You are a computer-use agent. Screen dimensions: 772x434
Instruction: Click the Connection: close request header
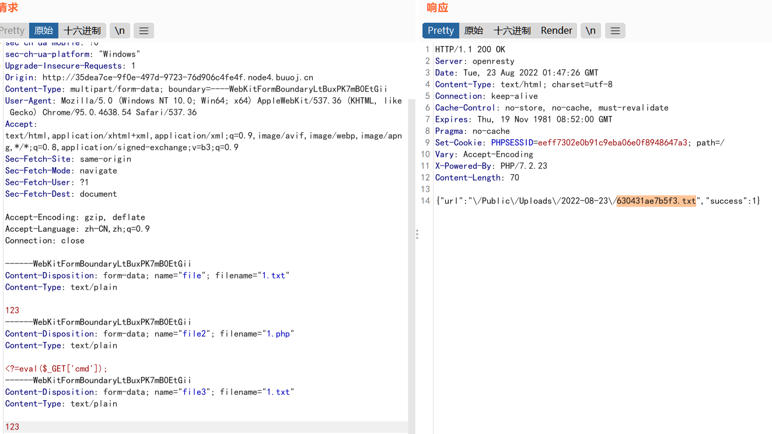(45, 241)
